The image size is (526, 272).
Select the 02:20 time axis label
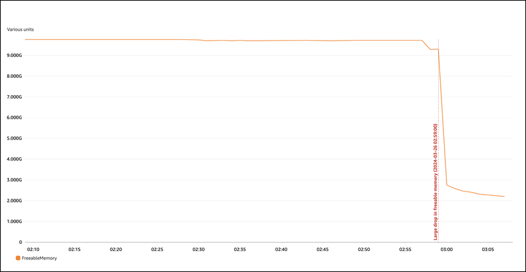point(116,250)
